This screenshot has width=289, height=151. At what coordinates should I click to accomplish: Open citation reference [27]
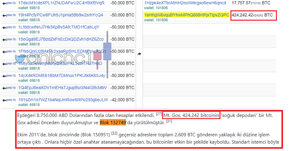(x=159, y=114)
